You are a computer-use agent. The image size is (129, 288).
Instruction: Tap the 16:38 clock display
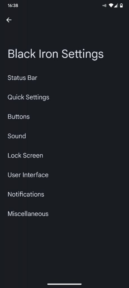coord(13,6)
